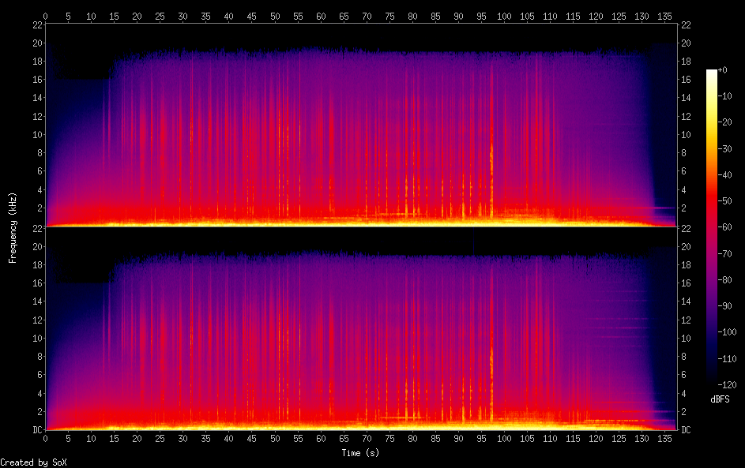Select the '-80' value on dBFS scale
The width and height of the screenshot is (745, 468).
point(725,279)
